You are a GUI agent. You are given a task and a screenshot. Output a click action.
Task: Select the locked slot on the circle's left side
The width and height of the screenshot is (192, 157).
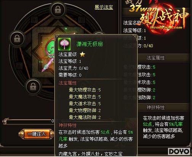17,38
